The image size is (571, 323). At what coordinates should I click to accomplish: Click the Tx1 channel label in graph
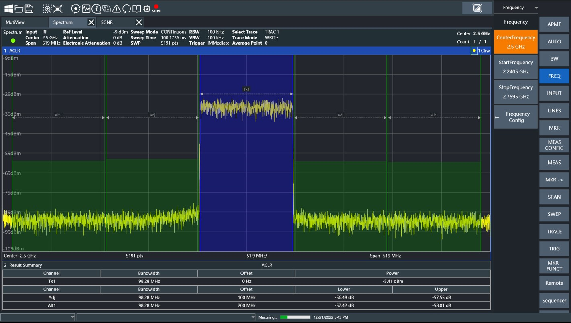tap(246, 89)
